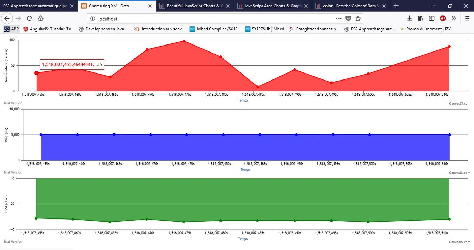The width and height of the screenshot is (474, 250).
Task: Click the address bar showing localhost
Action: click(211, 19)
